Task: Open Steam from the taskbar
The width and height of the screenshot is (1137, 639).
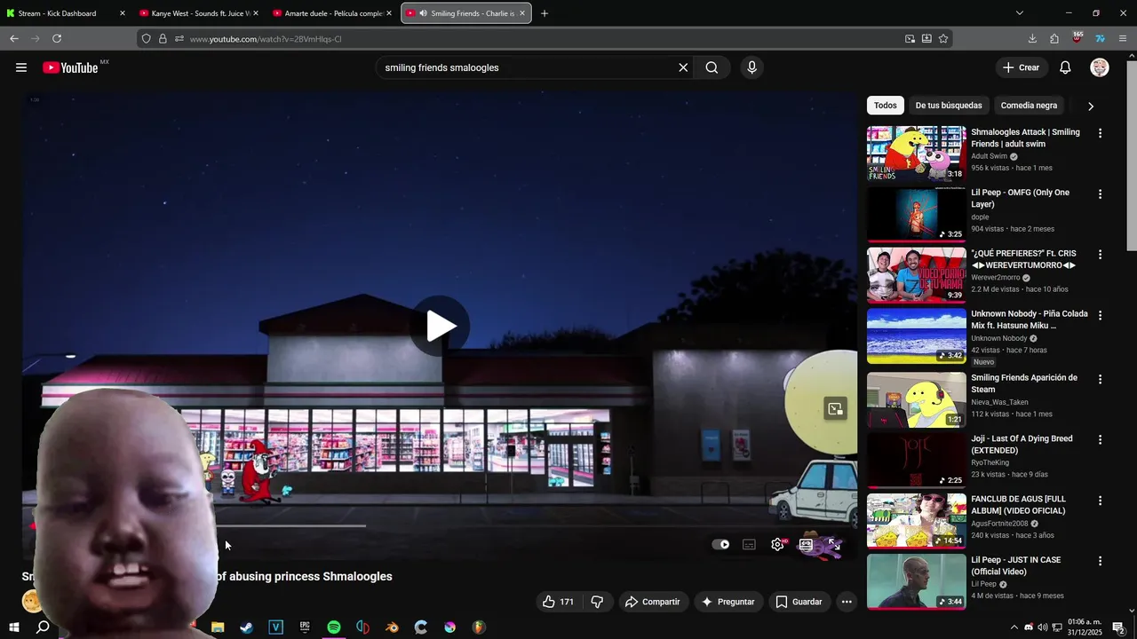Action: click(247, 627)
